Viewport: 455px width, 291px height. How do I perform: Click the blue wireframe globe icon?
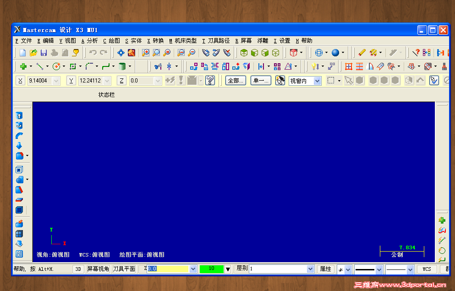318,53
